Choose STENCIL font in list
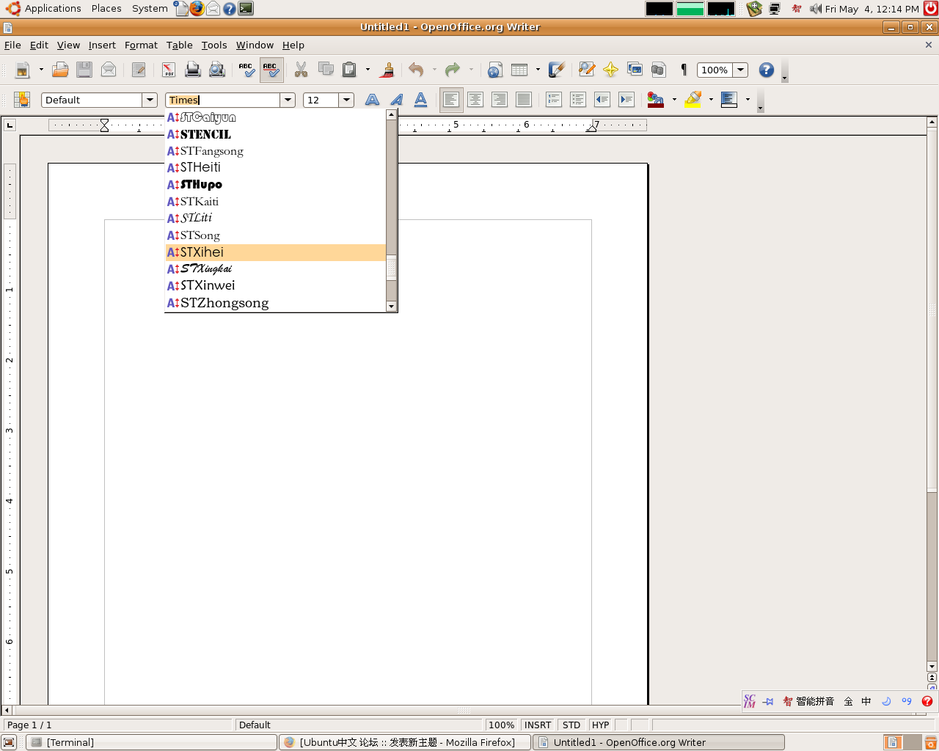939x751 pixels. (x=276, y=134)
